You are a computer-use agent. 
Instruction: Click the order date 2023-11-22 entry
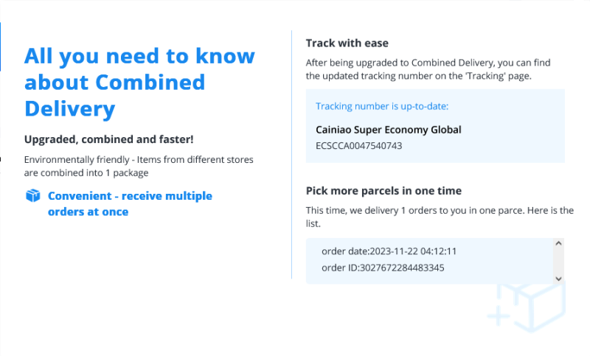coord(389,251)
